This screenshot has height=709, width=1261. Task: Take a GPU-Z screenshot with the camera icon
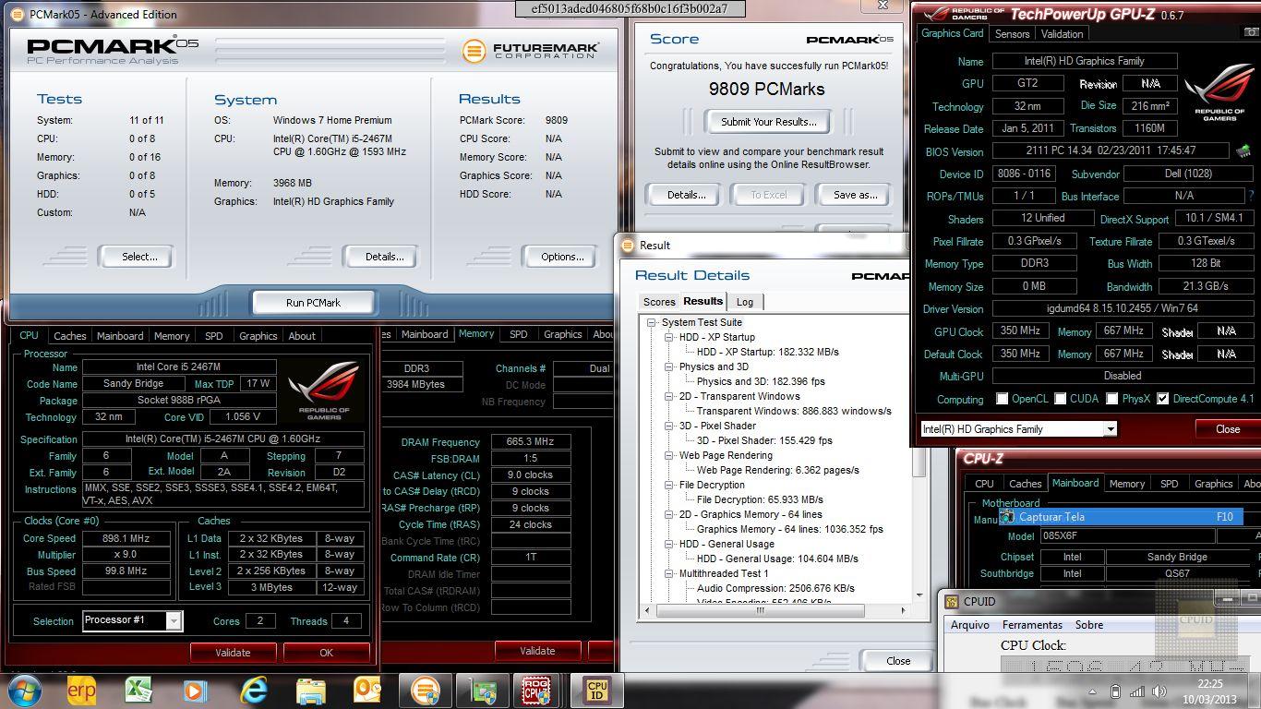click(1252, 33)
